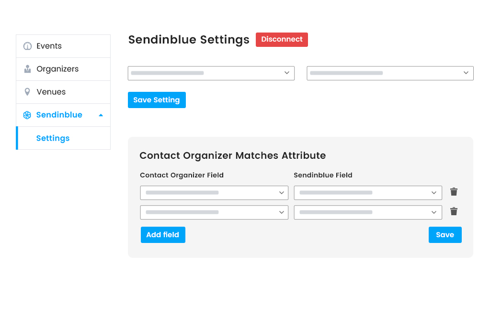Click the Events info icon in sidebar
This screenshot has width=479, height=319.
click(x=27, y=46)
